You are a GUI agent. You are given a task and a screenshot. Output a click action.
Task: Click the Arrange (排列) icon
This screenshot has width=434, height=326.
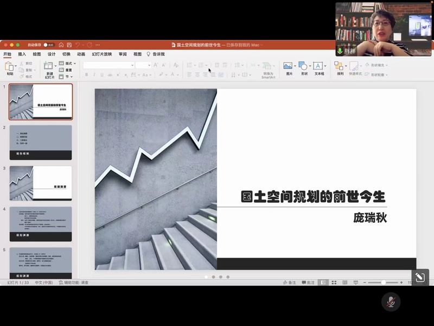pyautogui.click(x=339, y=66)
